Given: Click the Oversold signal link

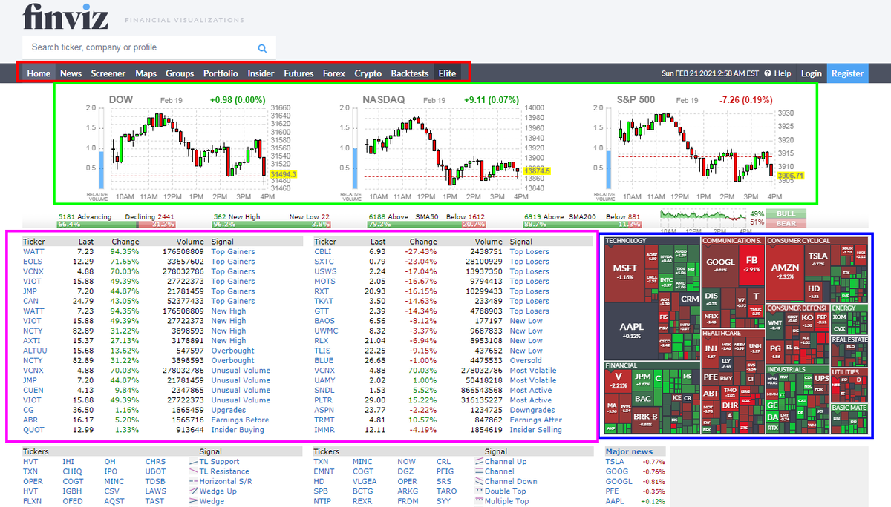Looking at the screenshot, I should [526, 360].
